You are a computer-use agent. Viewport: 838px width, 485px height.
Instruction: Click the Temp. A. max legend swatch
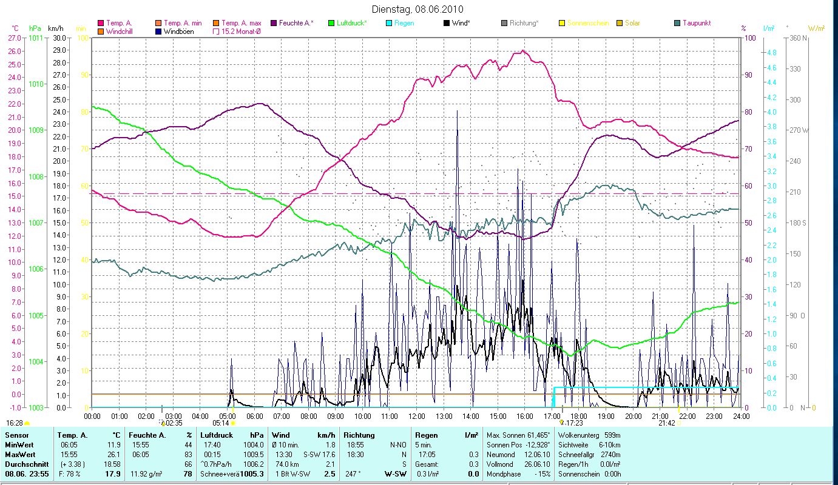[x=216, y=23]
